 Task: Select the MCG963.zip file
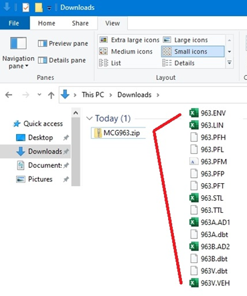coord(118,133)
